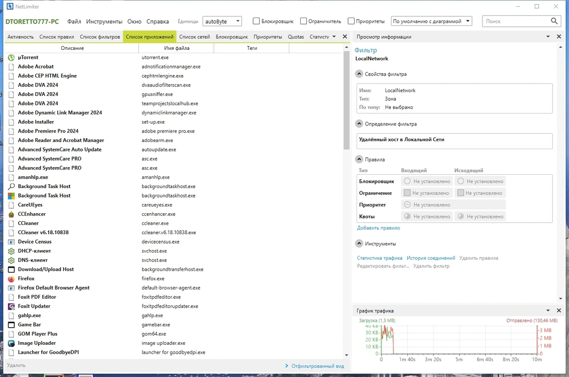This screenshot has width=569, height=377.
Task: Switch to the Quotas tab
Action: (296, 37)
